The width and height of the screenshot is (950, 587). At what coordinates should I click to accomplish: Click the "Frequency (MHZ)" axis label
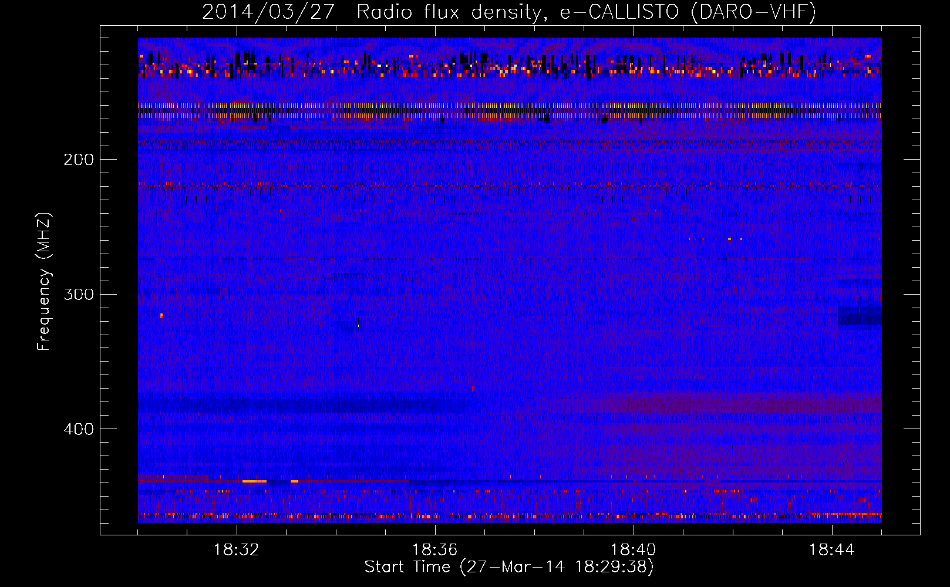coord(44,282)
